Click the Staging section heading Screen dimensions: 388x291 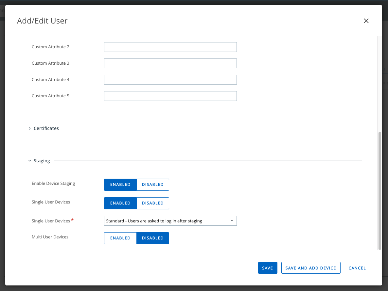click(x=42, y=161)
